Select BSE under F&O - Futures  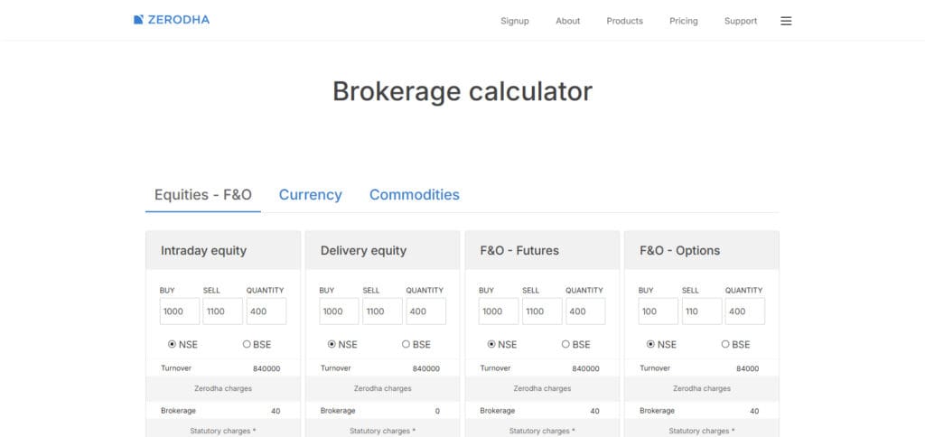[565, 344]
